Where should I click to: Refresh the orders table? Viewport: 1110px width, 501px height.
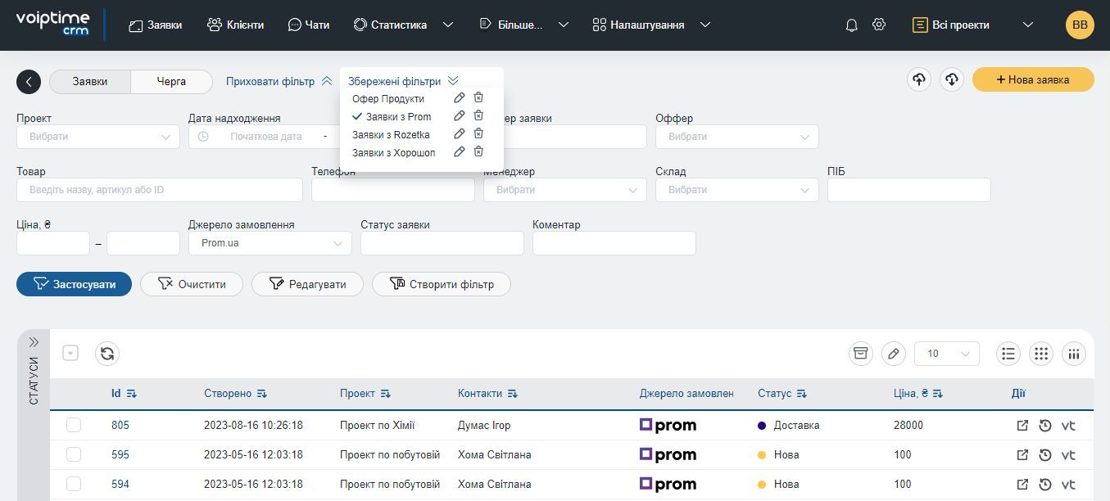(107, 354)
